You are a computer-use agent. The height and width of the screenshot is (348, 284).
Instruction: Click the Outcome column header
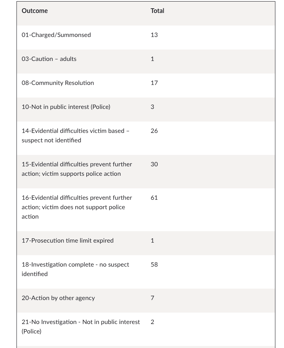click(35, 11)
